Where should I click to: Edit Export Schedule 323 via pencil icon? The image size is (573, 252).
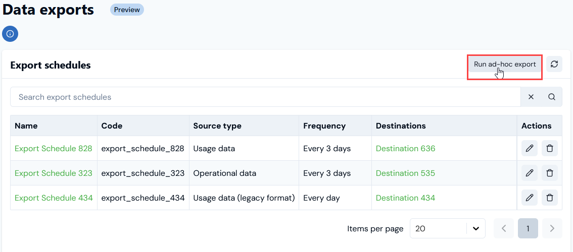[x=530, y=173]
